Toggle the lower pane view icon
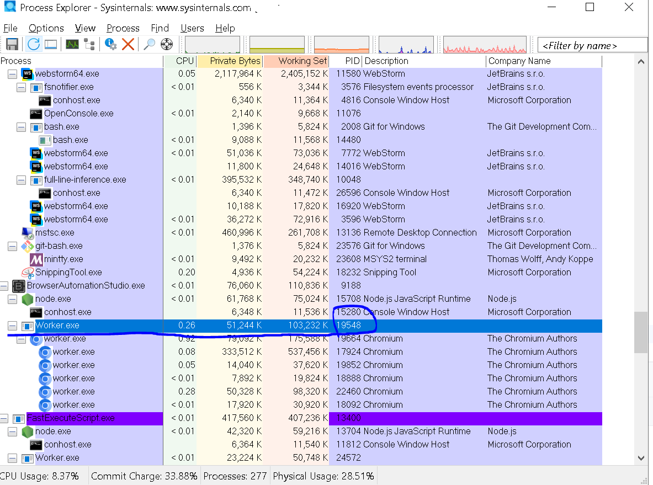Image resolution: width=653 pixels, height=485 pixels. point(51,45)
